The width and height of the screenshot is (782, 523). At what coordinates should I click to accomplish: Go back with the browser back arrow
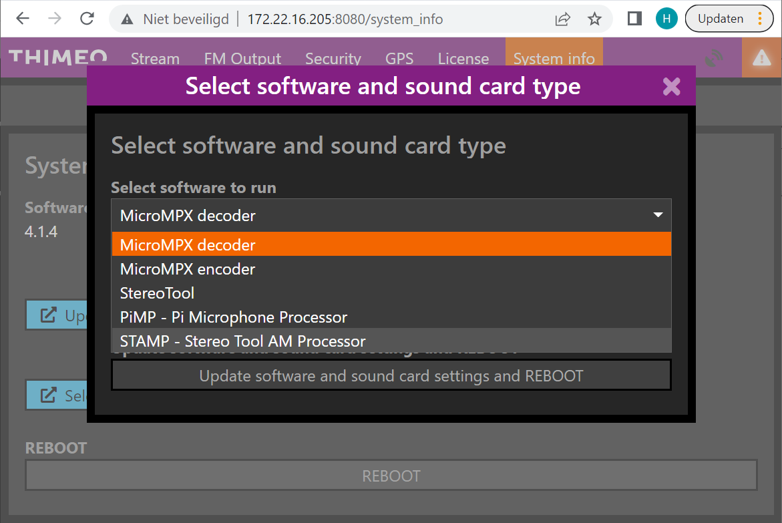(x=23, y=19)
